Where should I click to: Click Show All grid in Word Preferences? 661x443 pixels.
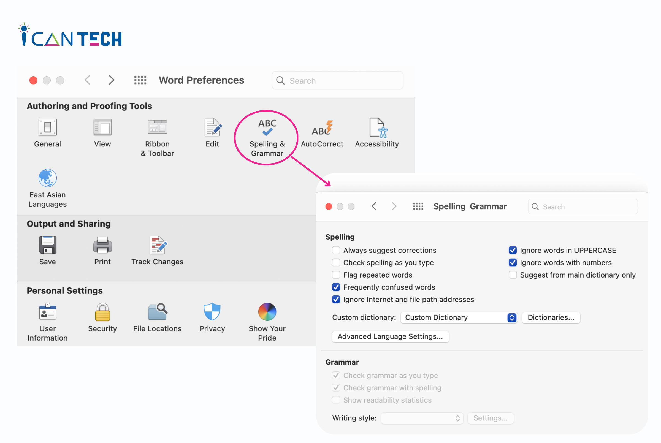click(140, 80)
